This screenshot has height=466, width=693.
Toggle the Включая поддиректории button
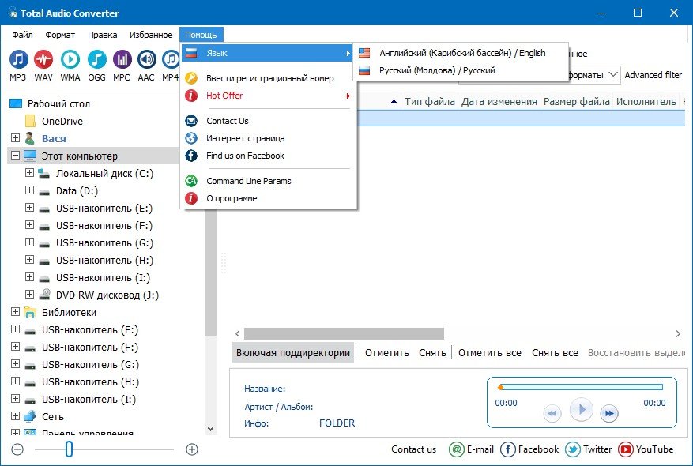pos(292,353)
